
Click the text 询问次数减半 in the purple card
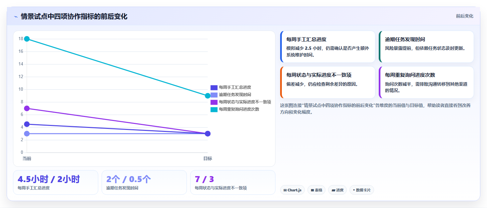tap(398, 84)
